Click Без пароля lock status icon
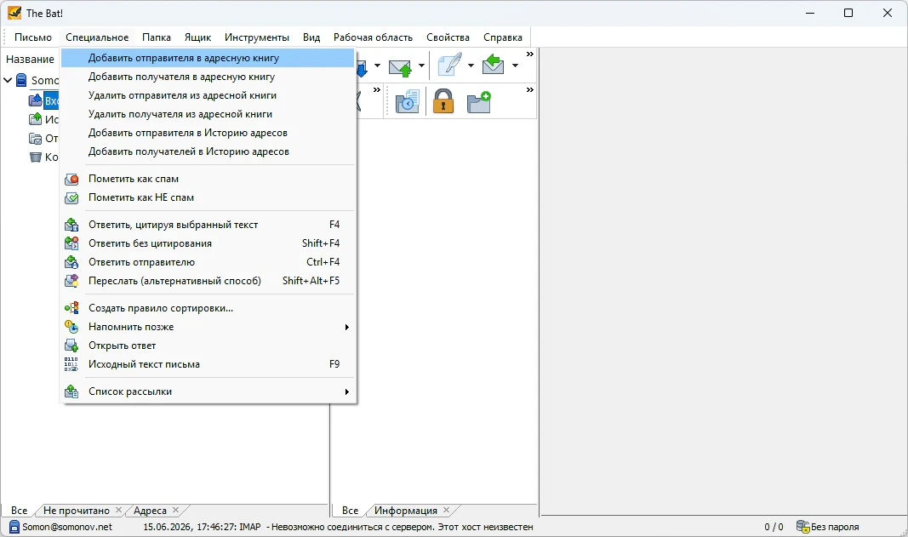908x537 pixels. [802, 527]
